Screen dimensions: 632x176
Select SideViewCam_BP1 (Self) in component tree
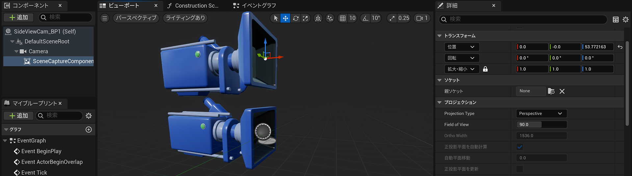point(48,32)
